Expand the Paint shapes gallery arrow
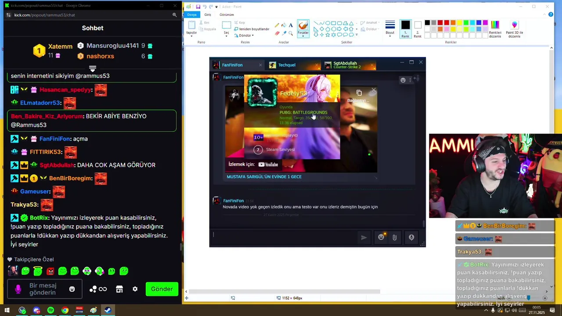This screenshot has width=562, height=316. [x=356, y=35]
